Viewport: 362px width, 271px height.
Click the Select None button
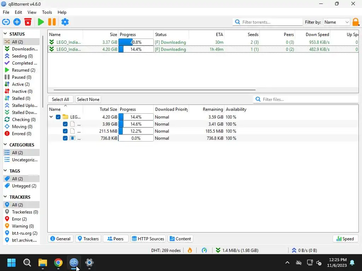pyautogui.click(x=88, y=99)
